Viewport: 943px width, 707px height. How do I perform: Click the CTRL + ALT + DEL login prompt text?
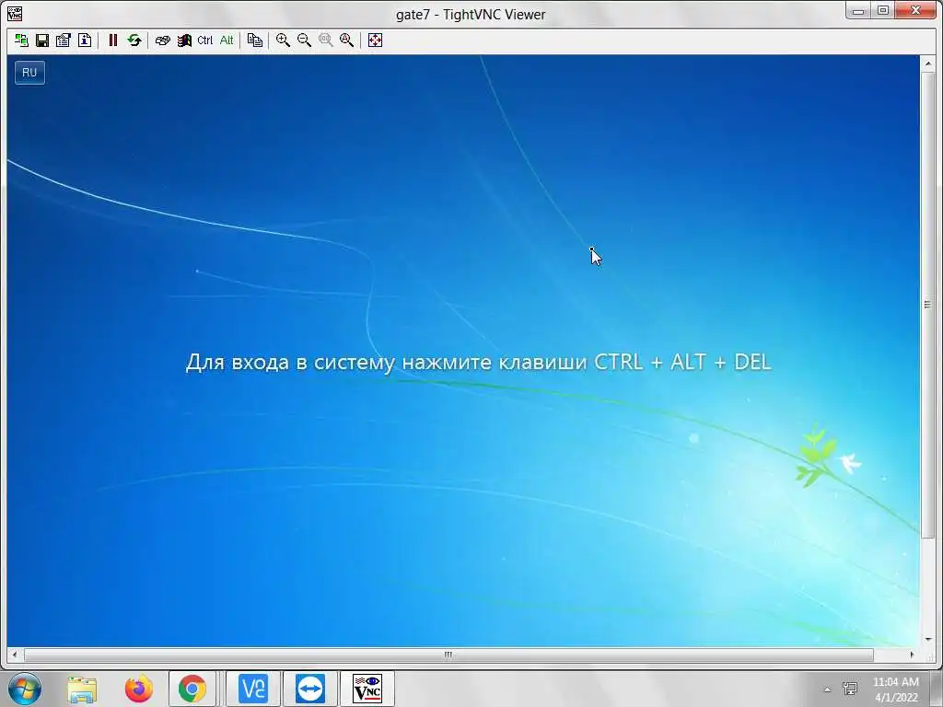coord(478,362)
